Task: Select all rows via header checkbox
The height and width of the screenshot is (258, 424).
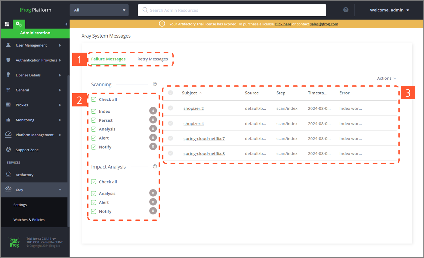Action: point(171,93)
